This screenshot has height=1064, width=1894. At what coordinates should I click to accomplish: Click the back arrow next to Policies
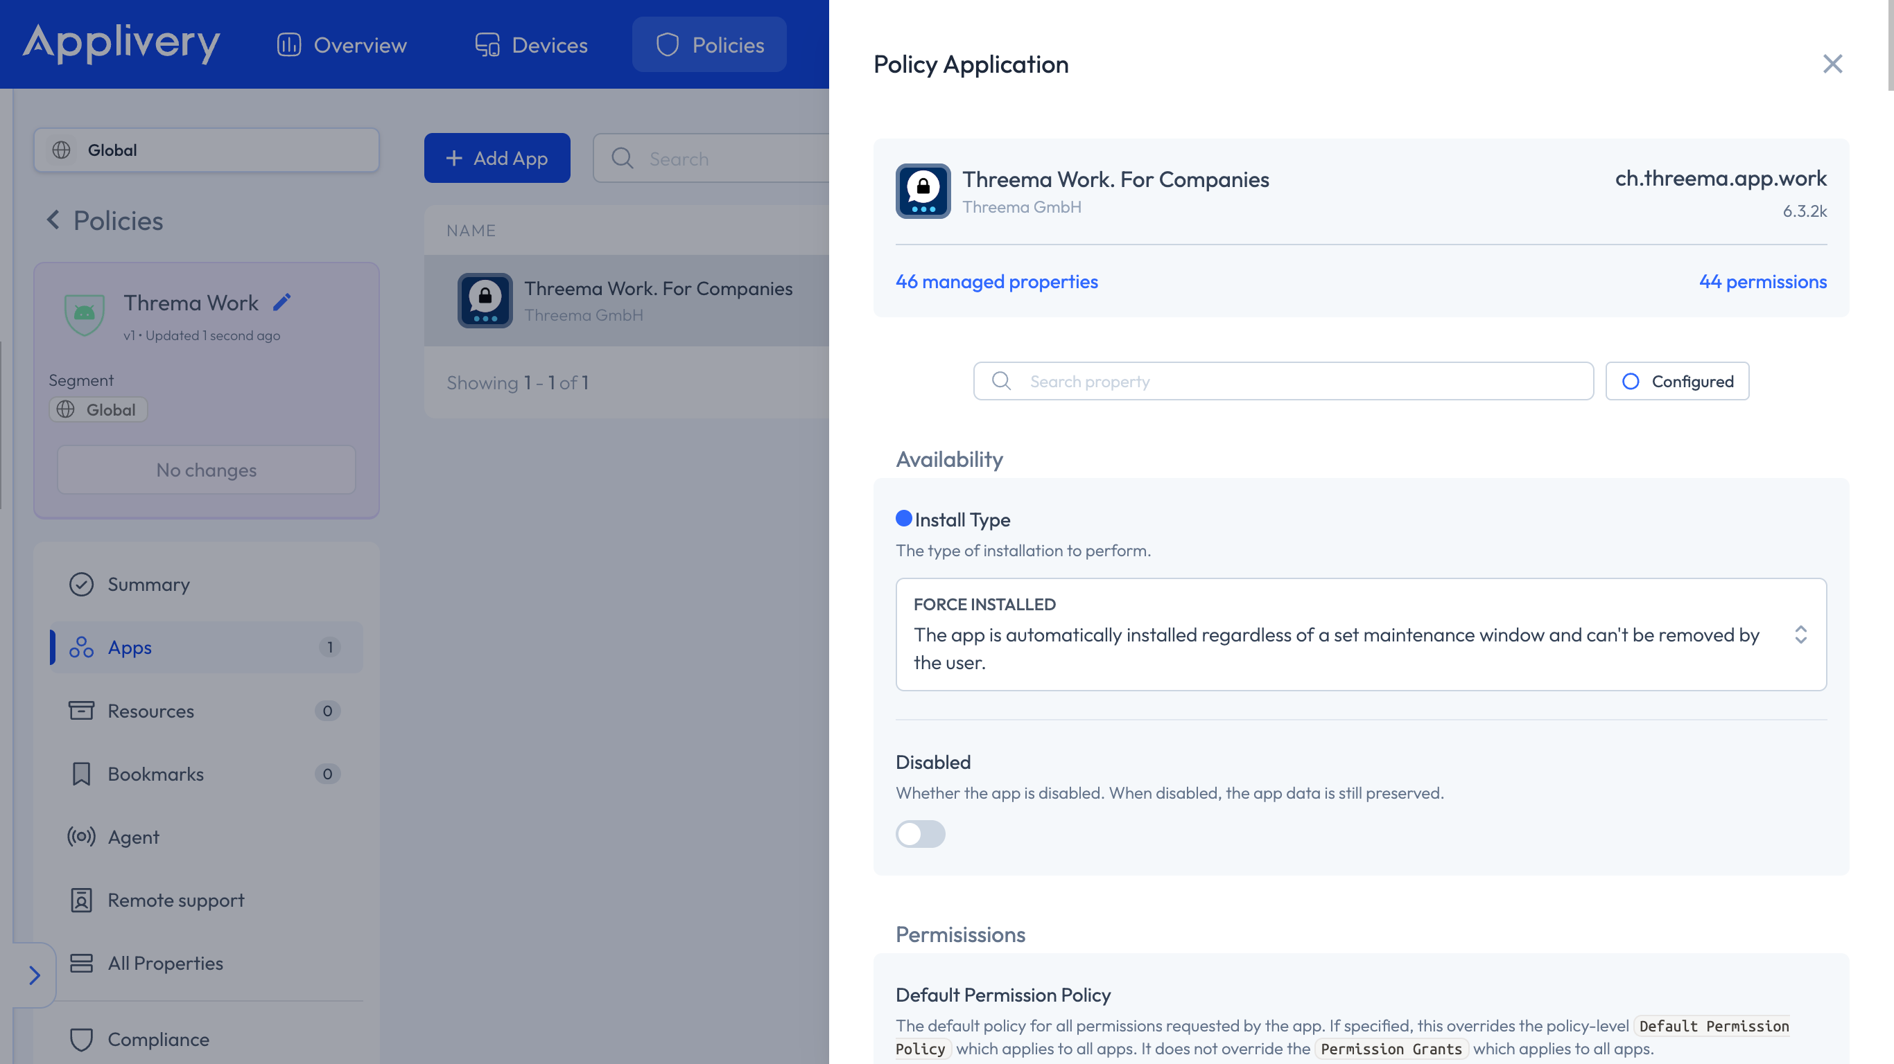(x=53, y=220)
